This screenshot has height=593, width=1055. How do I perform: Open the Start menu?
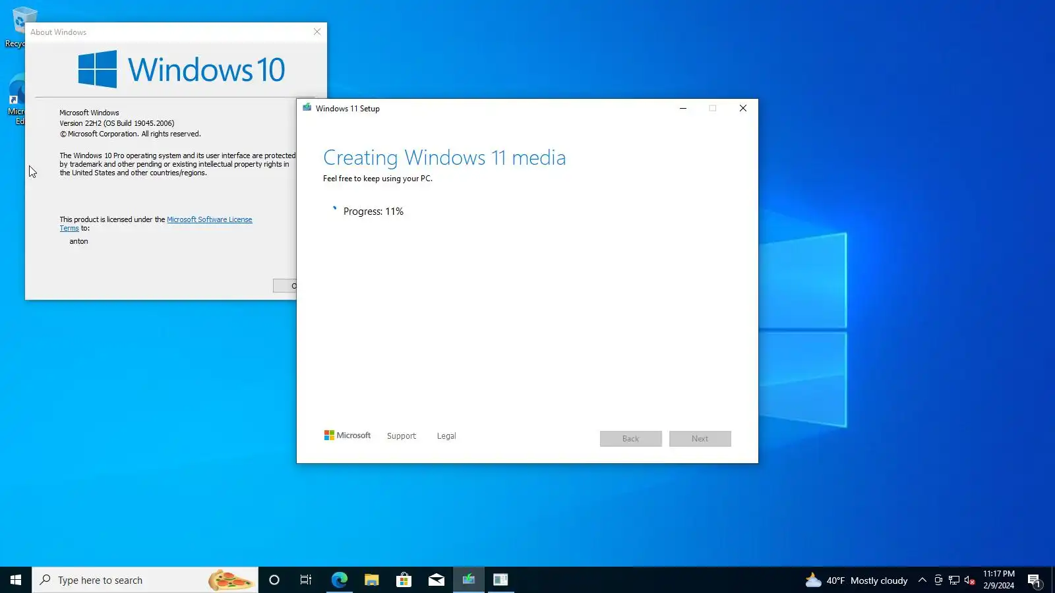(x=16, y=580)
